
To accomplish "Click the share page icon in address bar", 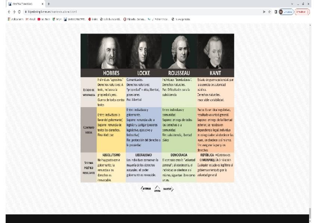I will click(264, 12).
